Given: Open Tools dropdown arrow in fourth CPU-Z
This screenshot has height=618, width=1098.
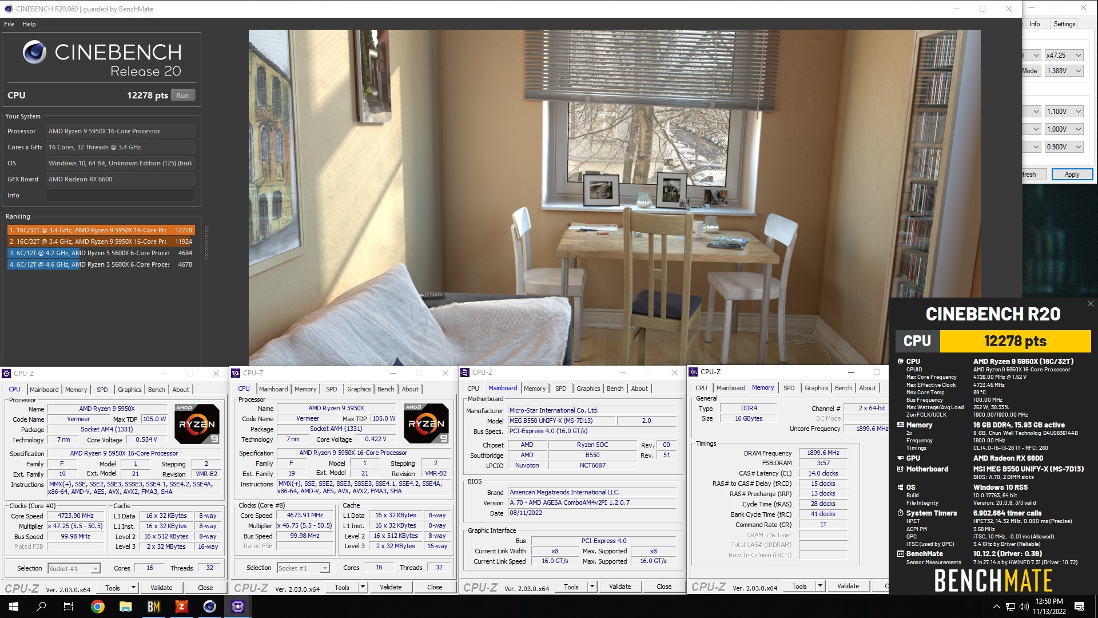Looking at the screenshot, I should pos(820,586).
